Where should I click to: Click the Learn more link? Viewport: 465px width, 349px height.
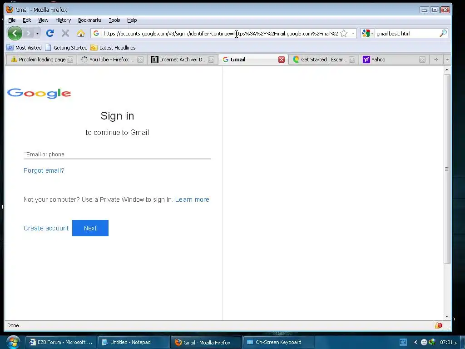tap(192, 199)
